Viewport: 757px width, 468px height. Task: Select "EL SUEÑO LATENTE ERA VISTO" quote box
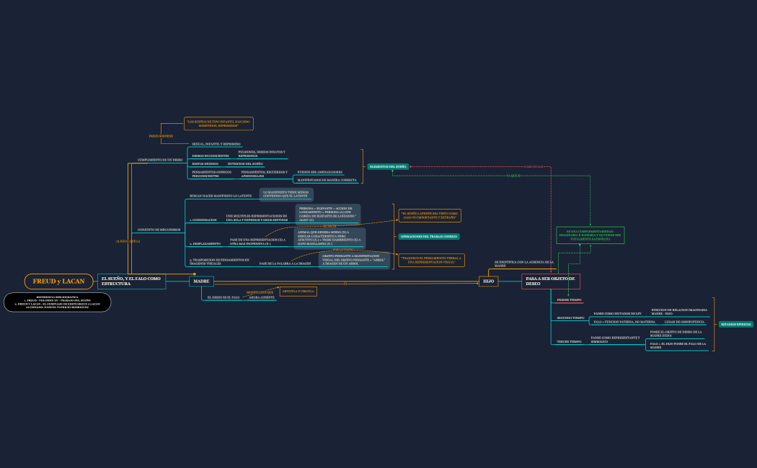click(430, 215)
